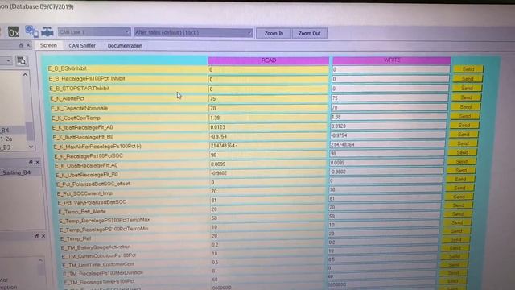This screenshot has height=290, width=515.
Task: Click the E_K_CoeffCorrTemp read value 1.38
Action: pos(268,118)
